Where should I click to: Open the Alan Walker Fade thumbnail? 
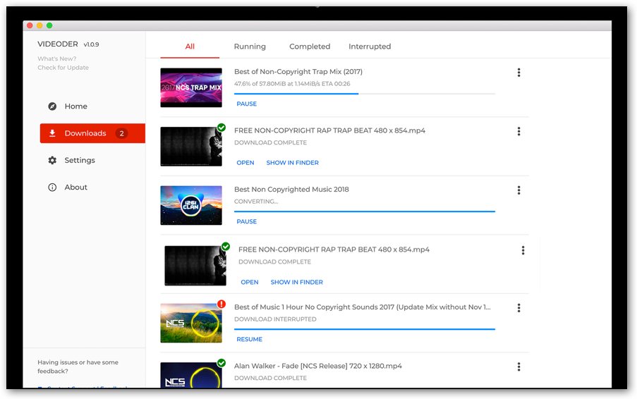[191, 376]
